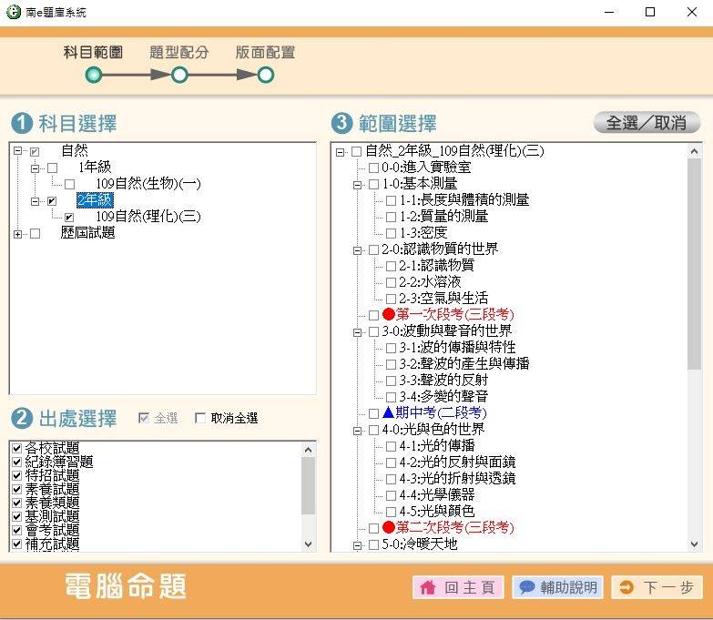713x620 pixels.
Task: Check 109自然(生物)(一) checkbox
Action: click(x=69, y=184)
